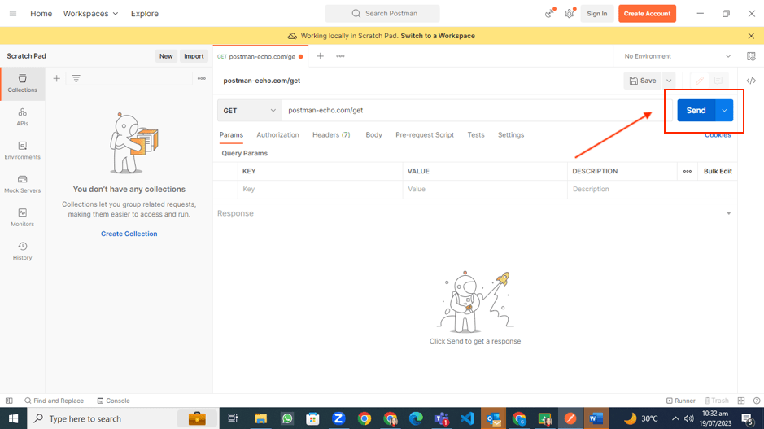Open Postman settings gear icon
Screen dimensions: 764x429
point(570,14)
